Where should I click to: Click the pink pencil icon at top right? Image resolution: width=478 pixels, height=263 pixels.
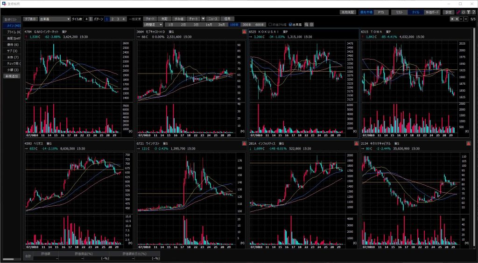(458, 12)
